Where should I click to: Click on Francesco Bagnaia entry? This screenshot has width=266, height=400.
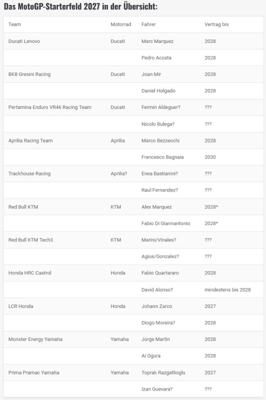click(x=162, y=157)
